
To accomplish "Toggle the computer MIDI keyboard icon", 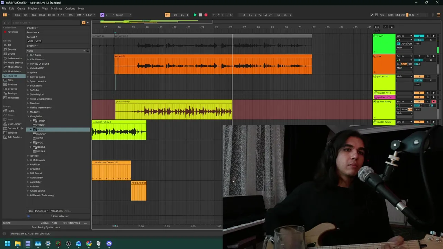I will pyautogui.click(x=377, y=15).
